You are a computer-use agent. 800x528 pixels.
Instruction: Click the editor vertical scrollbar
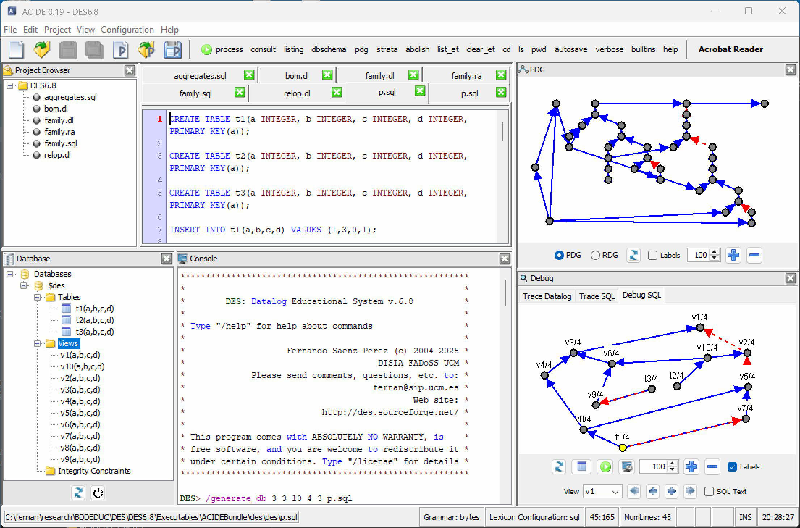[x=502, y=131]
